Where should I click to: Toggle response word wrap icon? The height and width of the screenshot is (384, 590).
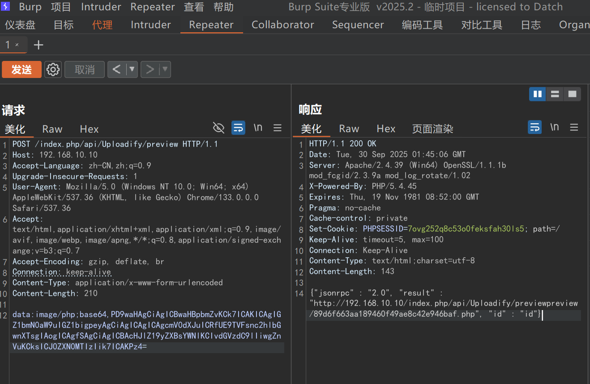[x=535, y=127]
